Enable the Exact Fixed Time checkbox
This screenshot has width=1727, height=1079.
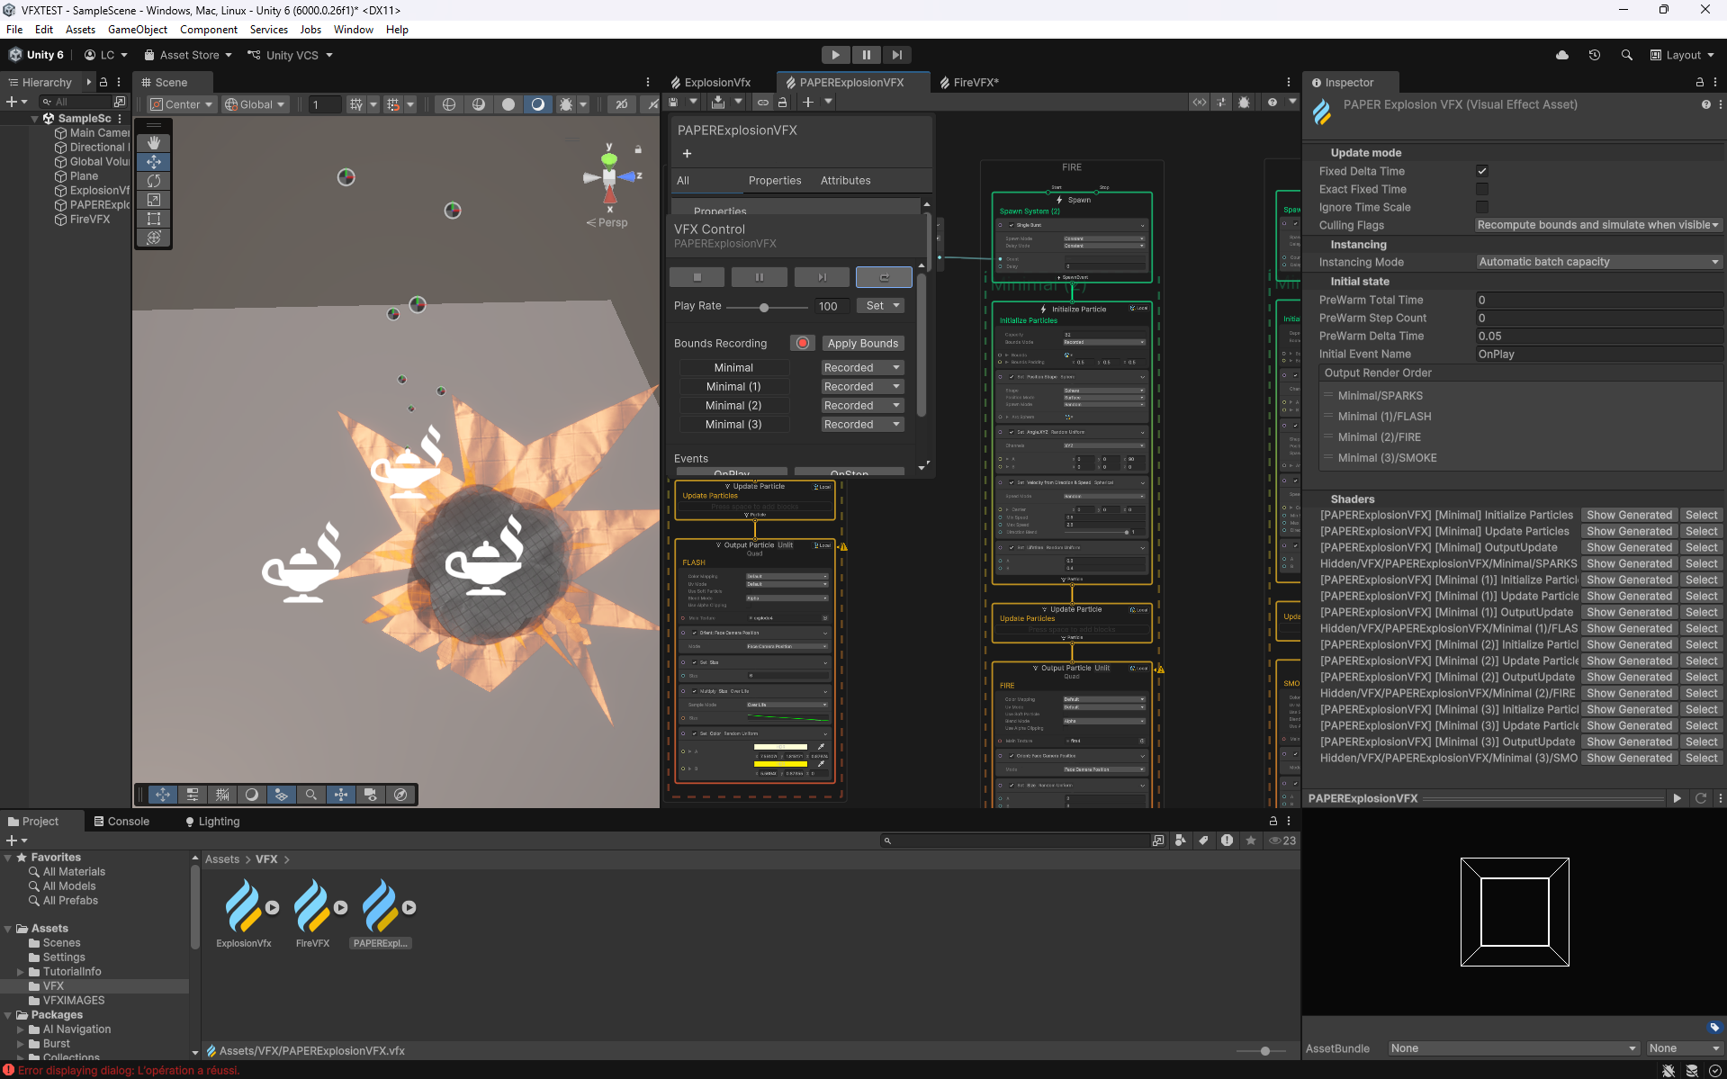(1482, 189)
